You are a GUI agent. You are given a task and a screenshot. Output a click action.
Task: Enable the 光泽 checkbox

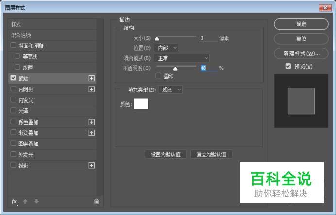(x=13, y=110)
